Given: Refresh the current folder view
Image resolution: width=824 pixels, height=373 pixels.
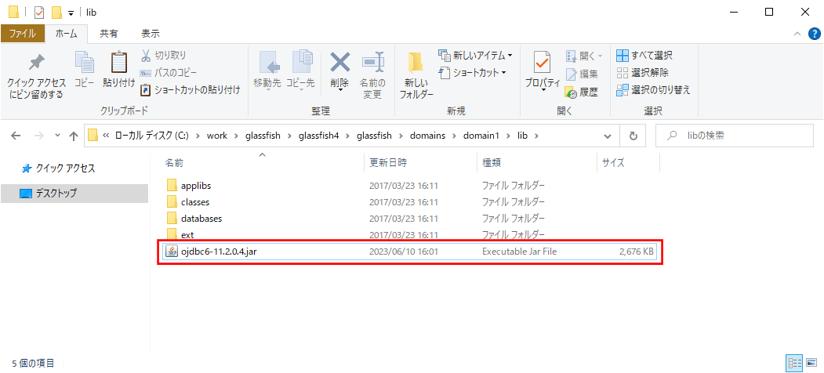Looking at the screenshot, I should pos(633,136).
